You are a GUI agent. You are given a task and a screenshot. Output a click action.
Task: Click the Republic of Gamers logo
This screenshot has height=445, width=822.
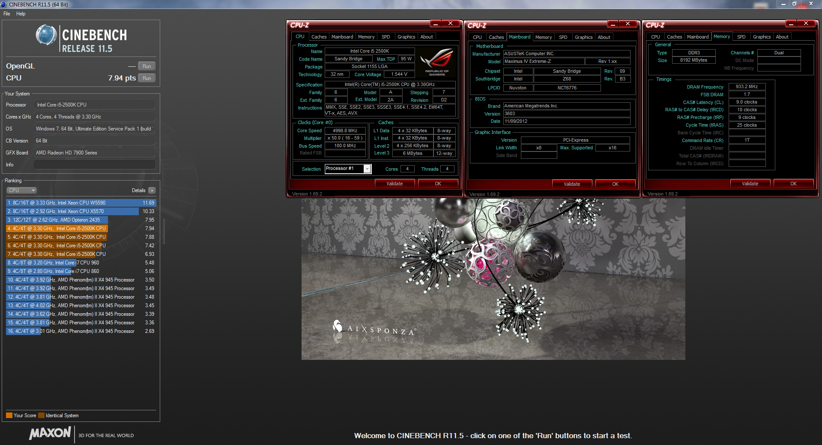437,62
